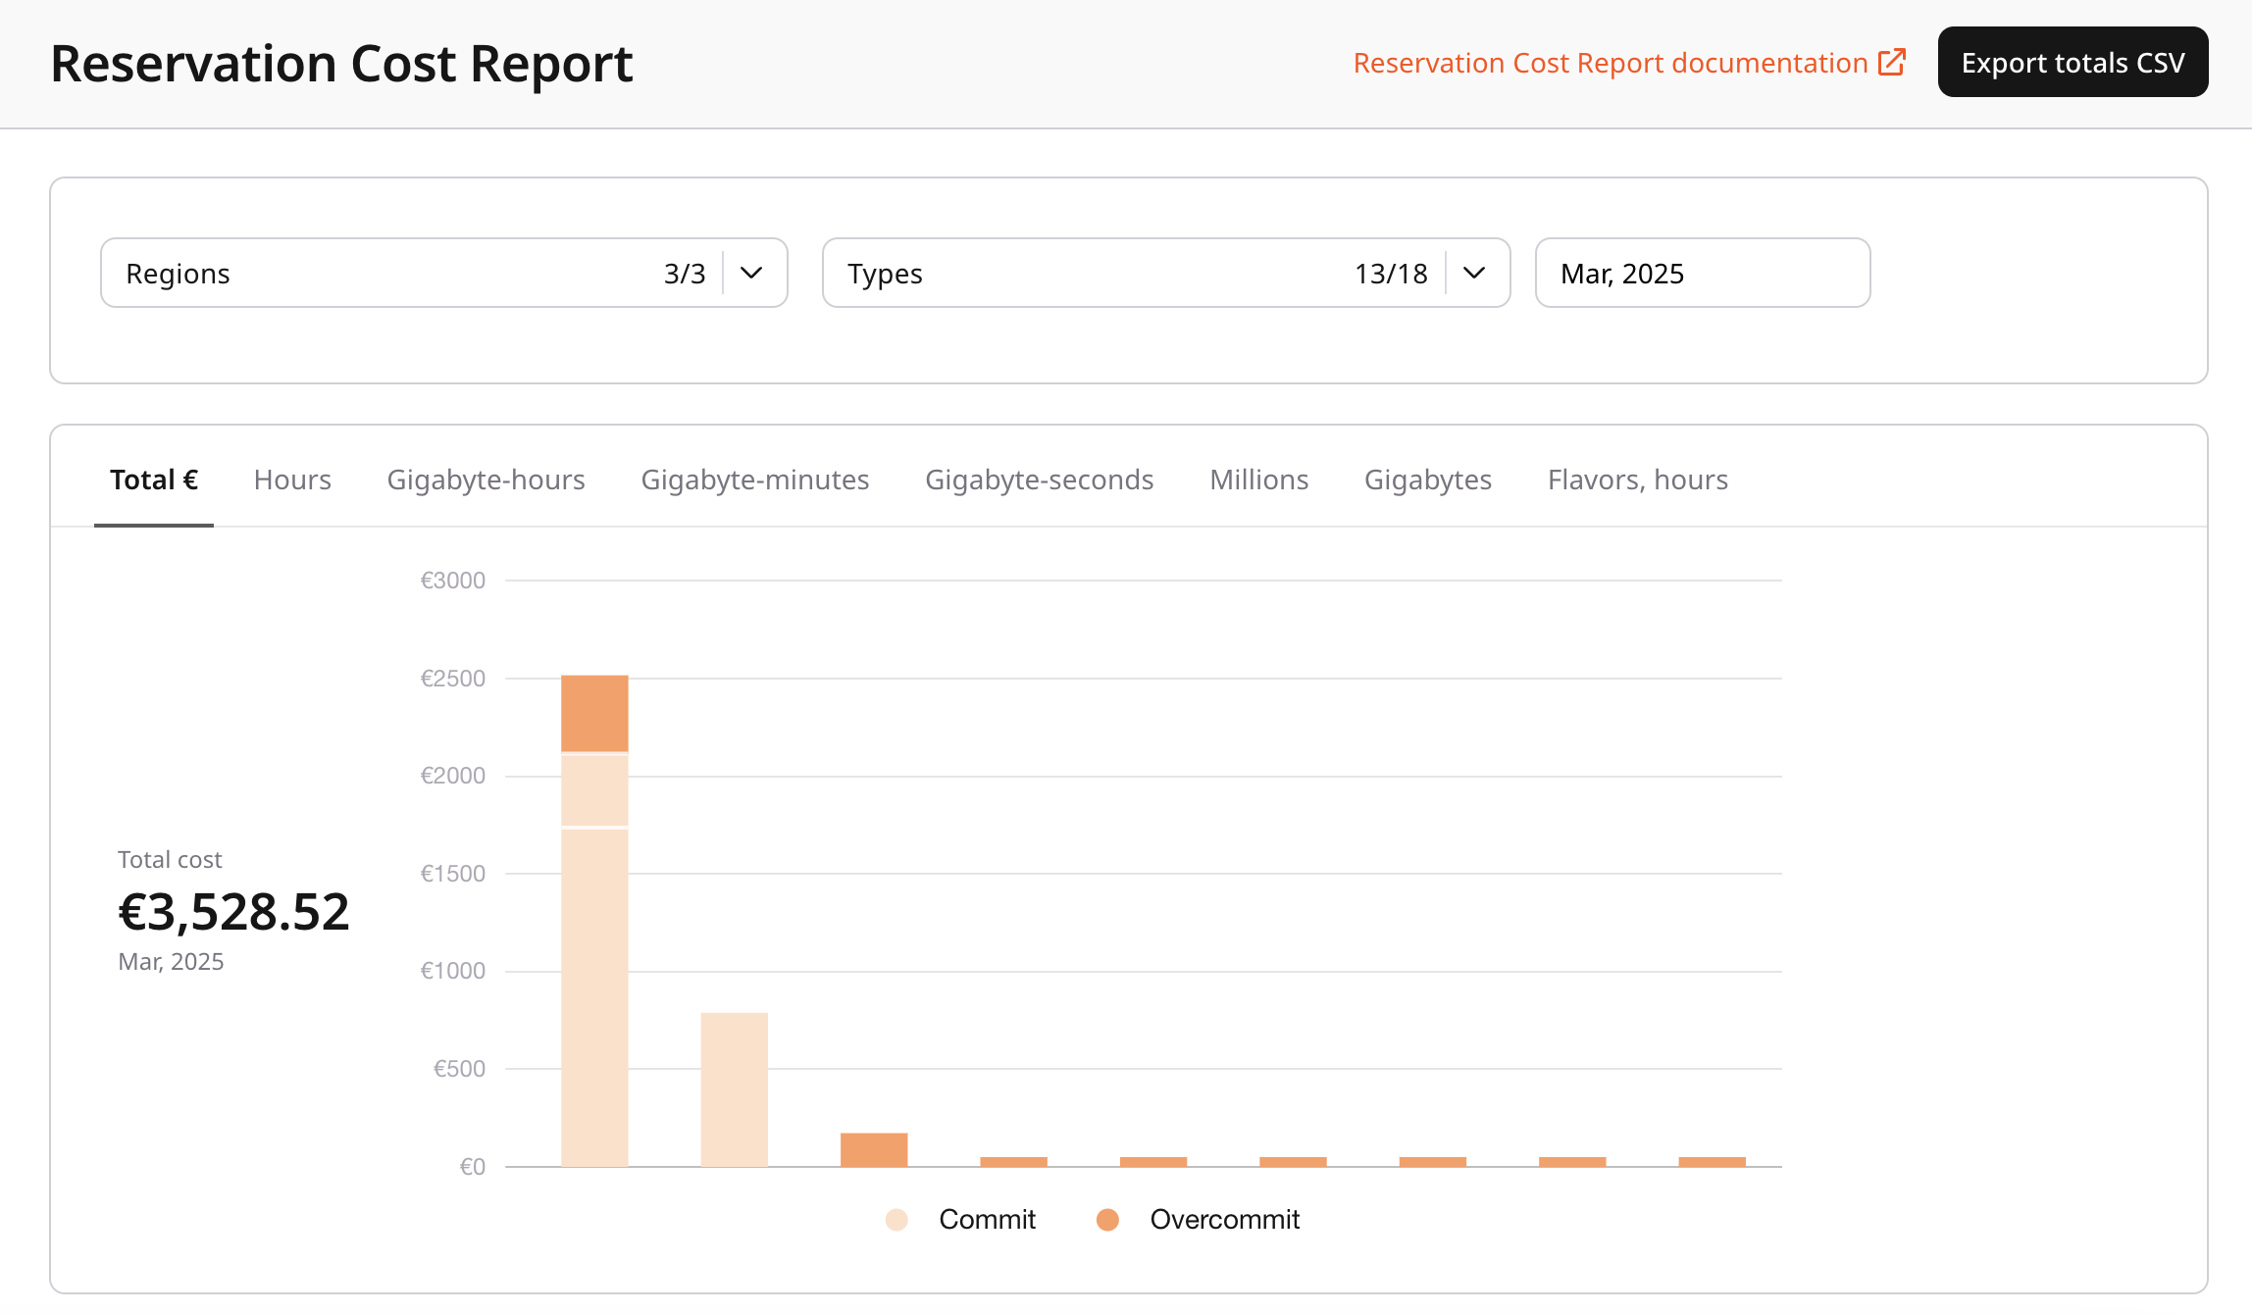Open the Millions tab
The image size is (2252, 1314).
(1258, 480)
